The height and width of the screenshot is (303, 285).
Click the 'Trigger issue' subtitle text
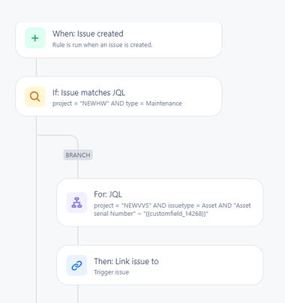pyautogui.click(x=111, y=272)
